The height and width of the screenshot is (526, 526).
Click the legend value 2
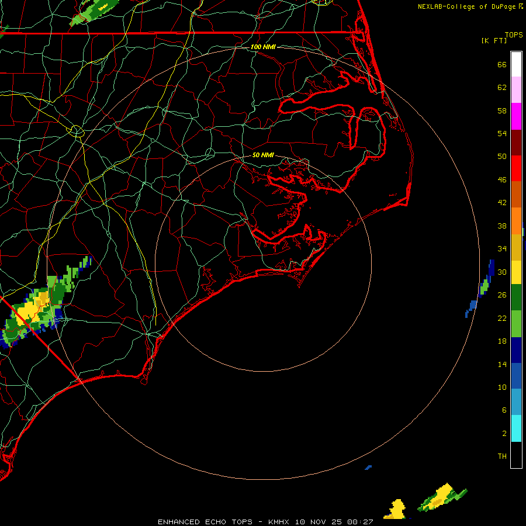504,434
